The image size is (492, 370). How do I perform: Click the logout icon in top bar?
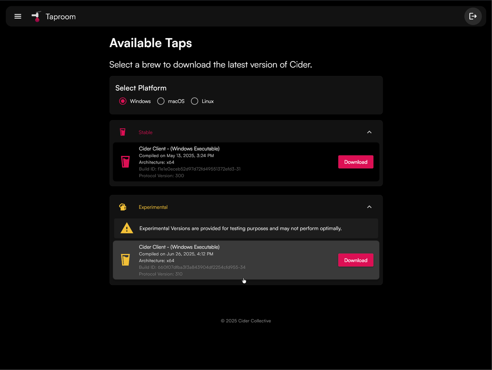[473, 16]
